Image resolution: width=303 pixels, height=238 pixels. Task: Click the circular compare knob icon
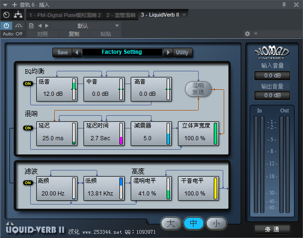pyautogui.click(x=7, y=15)
